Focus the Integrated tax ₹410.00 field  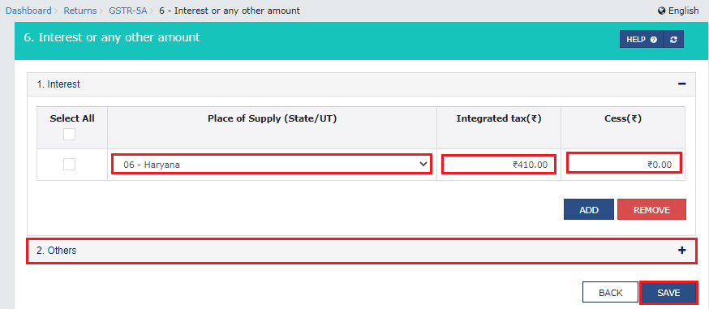tap(499, 165)
